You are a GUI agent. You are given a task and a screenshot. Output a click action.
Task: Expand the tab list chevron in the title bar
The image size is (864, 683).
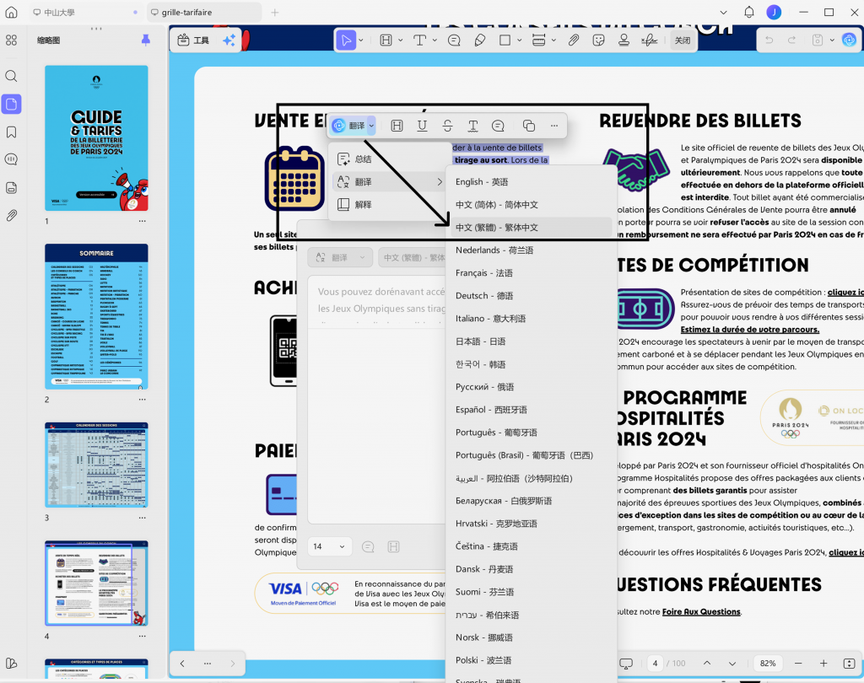coord(723,12)
